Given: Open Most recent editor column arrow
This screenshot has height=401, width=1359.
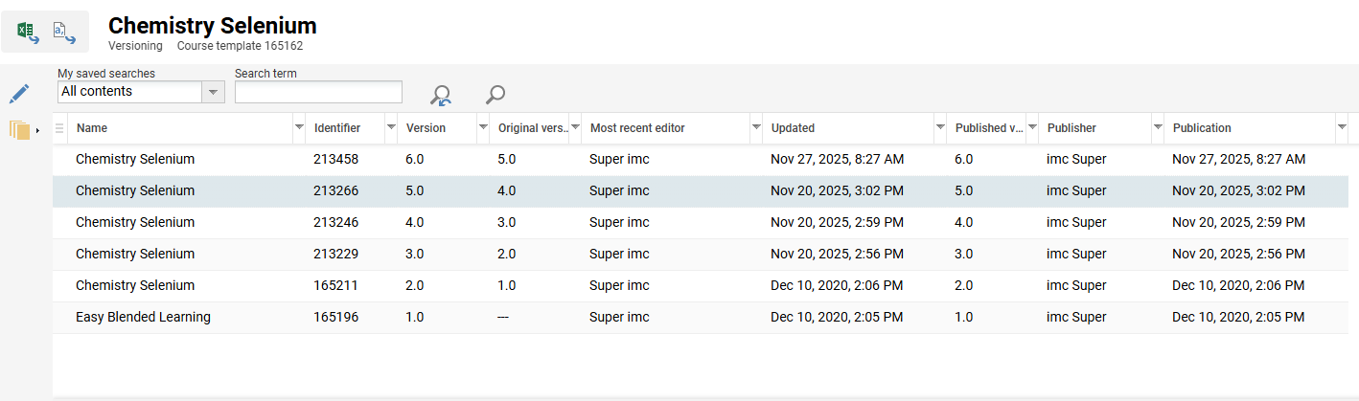Looking at the screenshot, I should pos(755,128).
